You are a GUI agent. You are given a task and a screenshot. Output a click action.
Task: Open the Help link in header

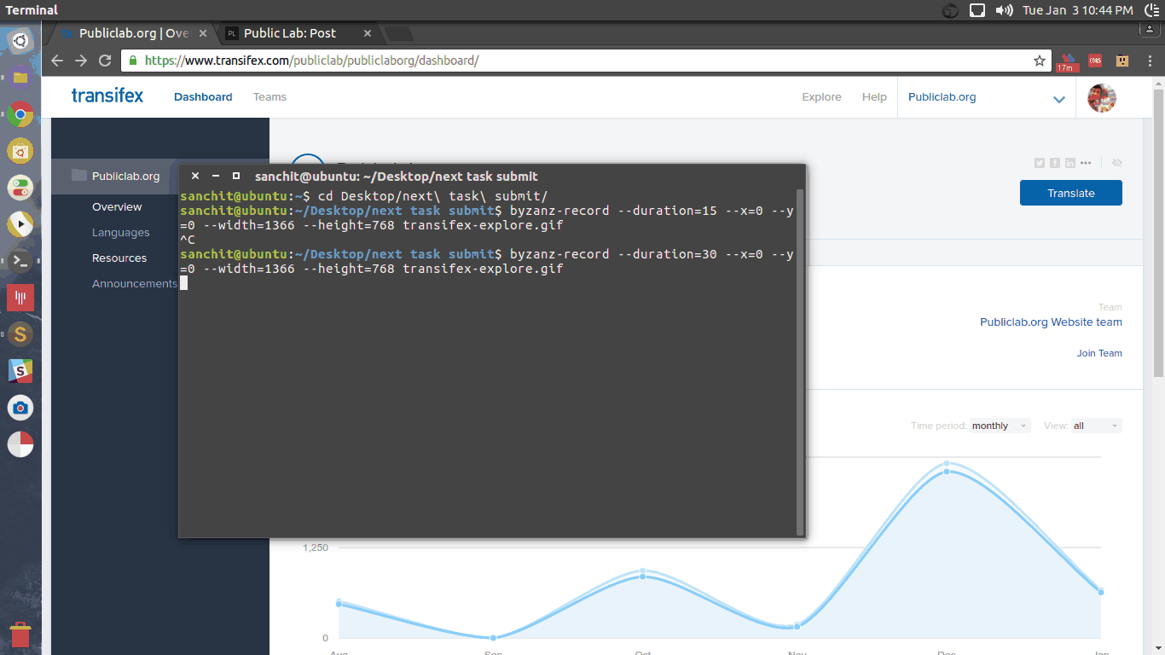(x=874, y=97)
